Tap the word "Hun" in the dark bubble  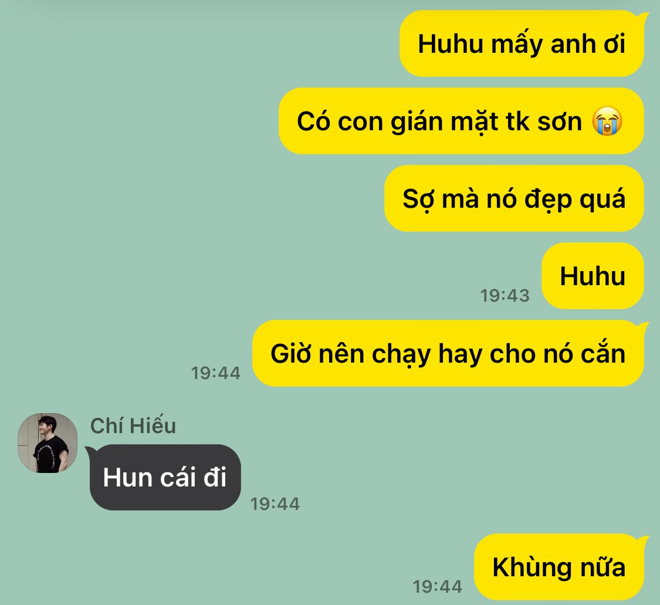coord(127,478)
